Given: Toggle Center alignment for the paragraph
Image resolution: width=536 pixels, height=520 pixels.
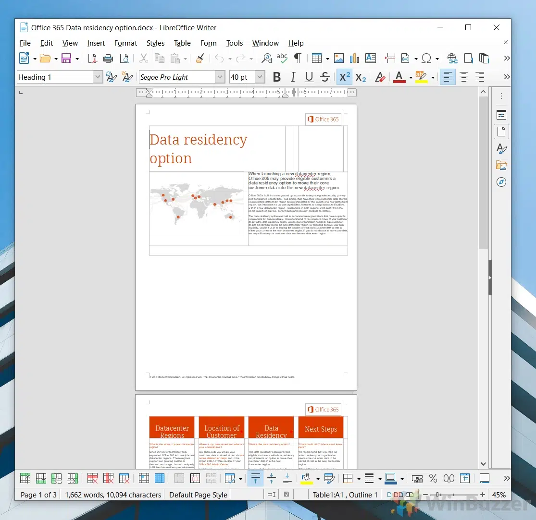Looking at the screenshot, I should 464,77.
